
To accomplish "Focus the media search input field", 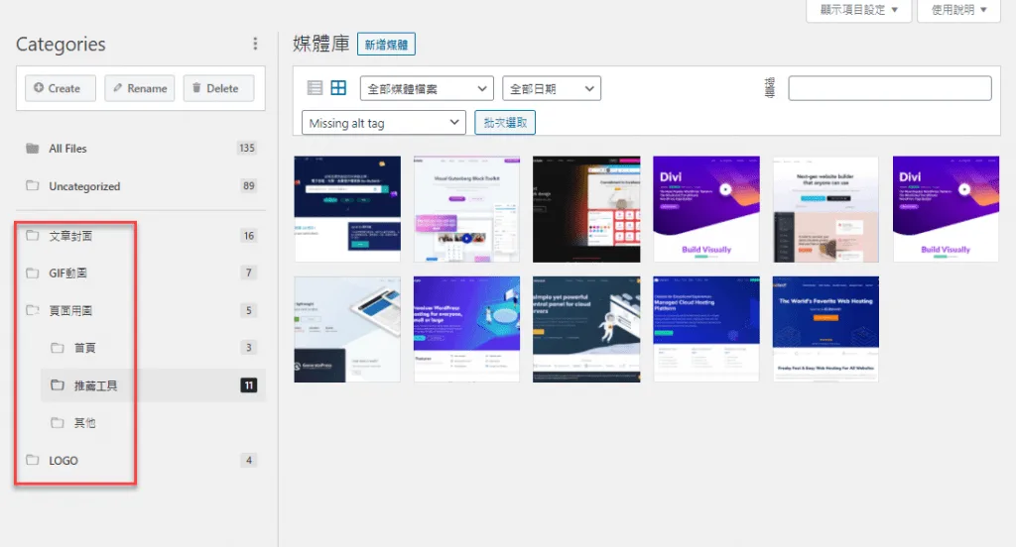I will (890, 88).
